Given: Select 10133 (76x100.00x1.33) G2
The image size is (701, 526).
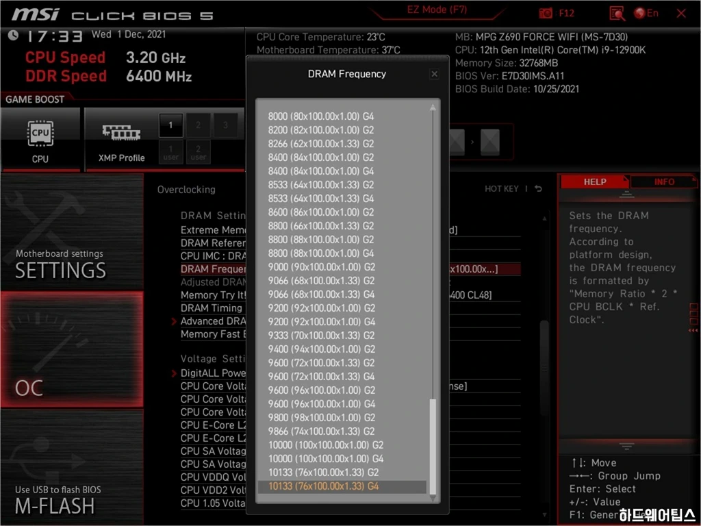Looking at the screenshot, I should click(x=342, y=473).
